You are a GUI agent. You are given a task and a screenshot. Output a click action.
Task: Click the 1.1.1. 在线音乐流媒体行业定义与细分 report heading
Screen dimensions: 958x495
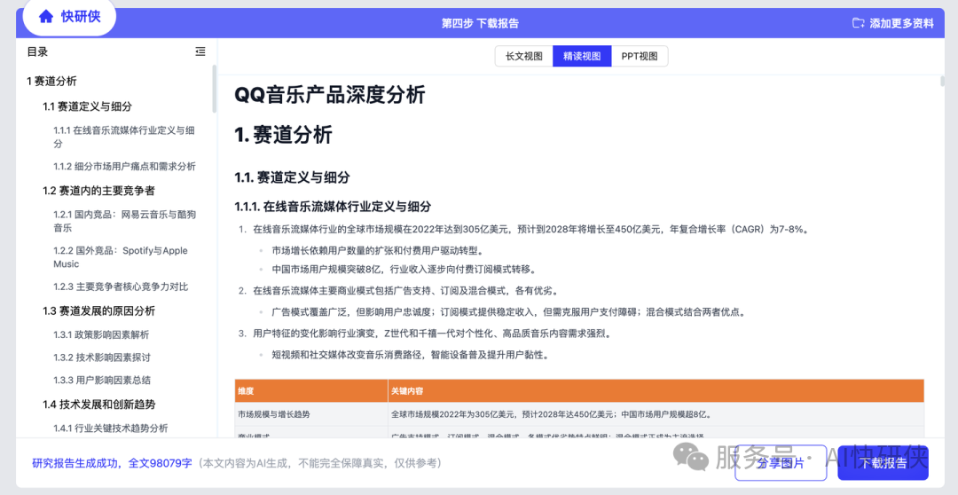(x=333, y=207)
